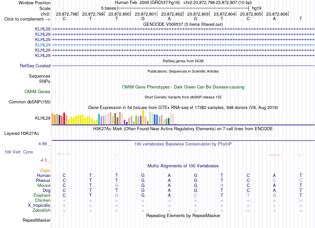Click the RefSeq Curated intron line
The height and width of the screenshot is (228, 315).
point(183,66)
